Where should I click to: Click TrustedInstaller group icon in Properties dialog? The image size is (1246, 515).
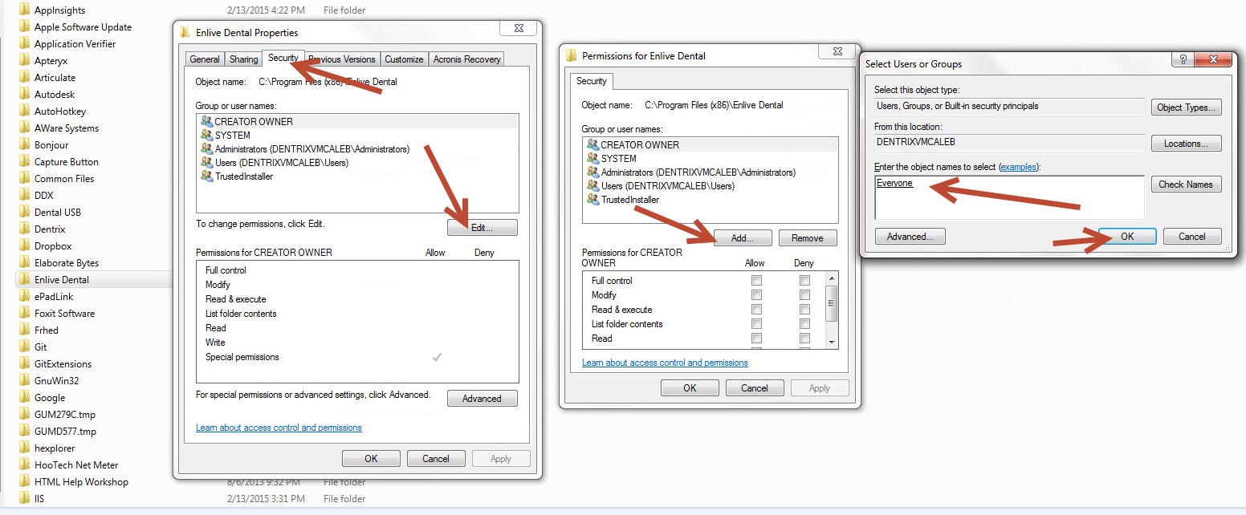[x=206, y=176]
